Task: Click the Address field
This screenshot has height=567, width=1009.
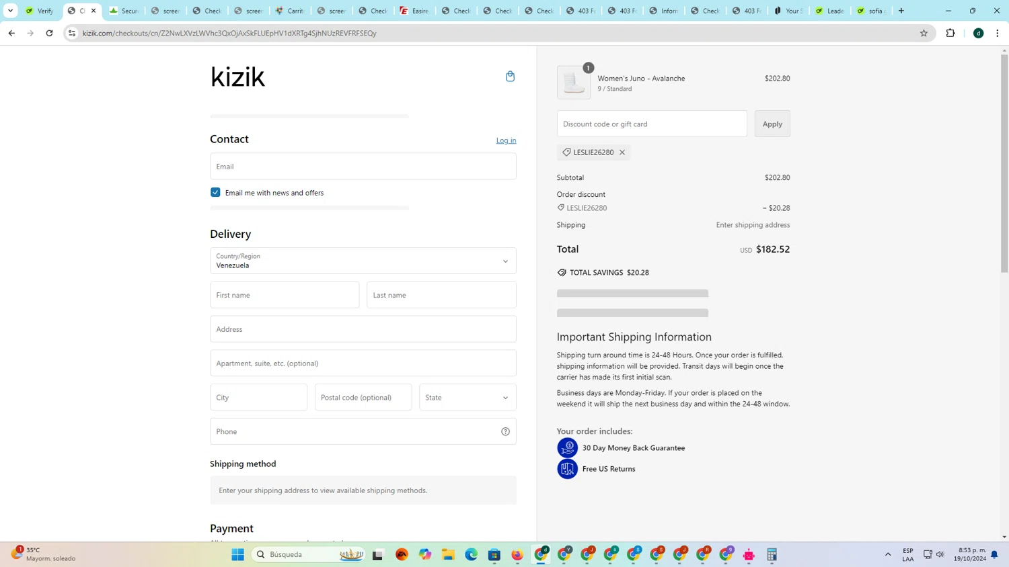Action: click(x=363, y=329)
